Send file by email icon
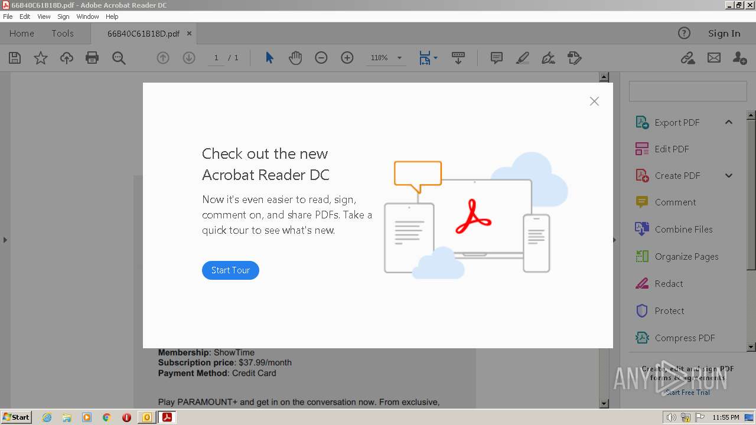This screenshot has height=425, width=756. pos(714,58)
